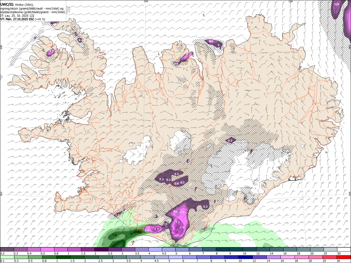Click the deep blue 10 rain legend swatch
The height and width of the screenshot is (263, 351).
coord(245,257)
